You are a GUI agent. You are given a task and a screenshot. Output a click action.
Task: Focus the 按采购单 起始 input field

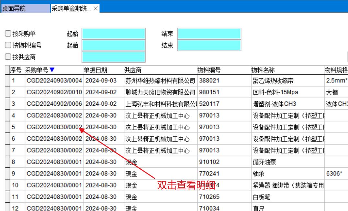click(113, 34)
